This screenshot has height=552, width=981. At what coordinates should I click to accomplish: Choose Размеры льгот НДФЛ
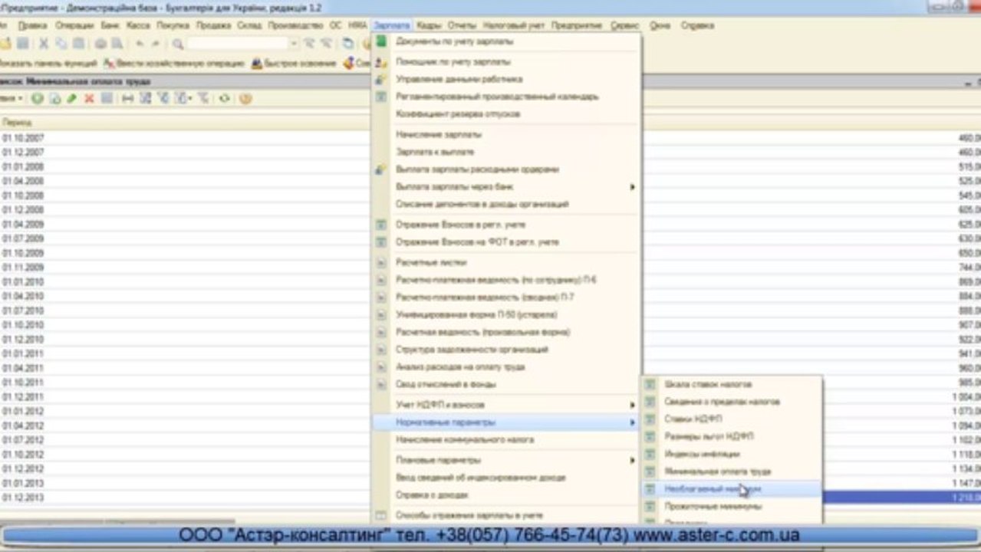tap(732, 436)
